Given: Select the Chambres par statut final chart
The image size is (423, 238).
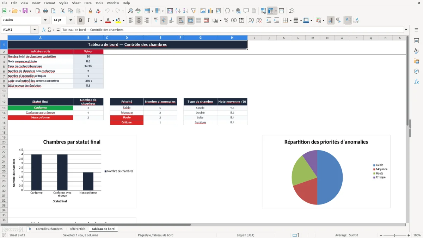Looking at the screenshot, I should coord(72,171).
